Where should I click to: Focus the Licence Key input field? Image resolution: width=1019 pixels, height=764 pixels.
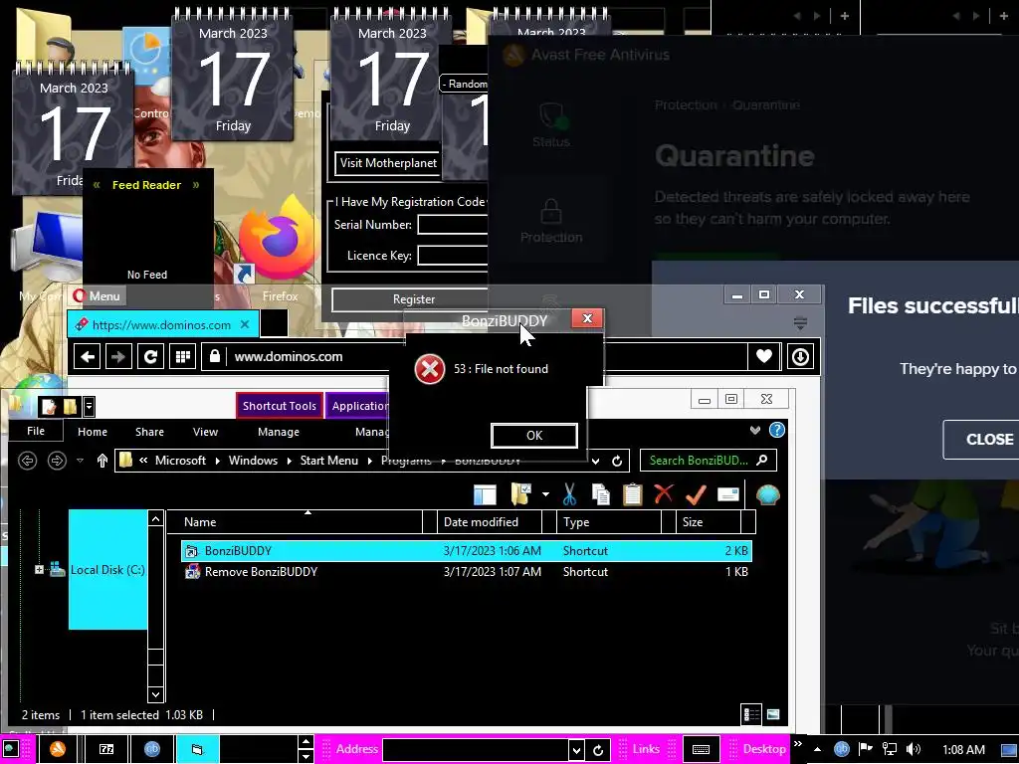point(453,256)
